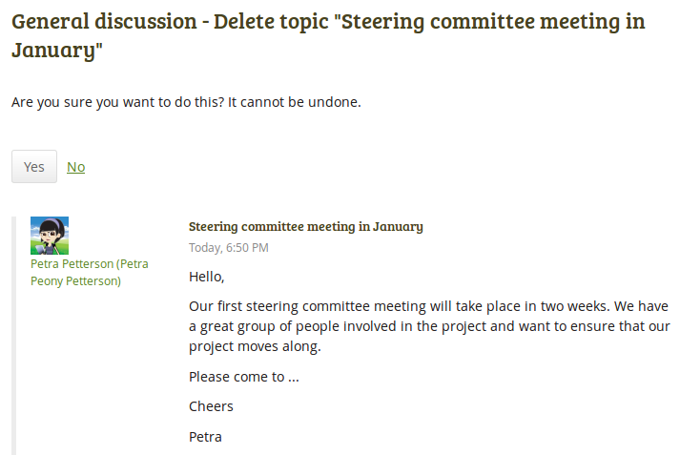Click the 'Hello,' greeting line
This screenshot has width=680, height=455.
click(x=207, y=278)
